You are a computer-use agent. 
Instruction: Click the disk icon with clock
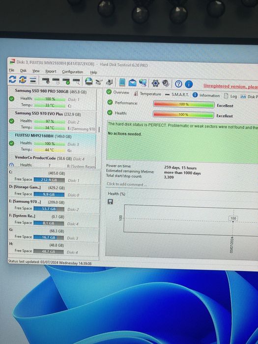pos(56,81)
